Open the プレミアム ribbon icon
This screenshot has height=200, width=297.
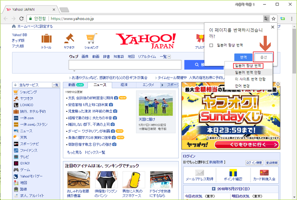click(200, 39)
